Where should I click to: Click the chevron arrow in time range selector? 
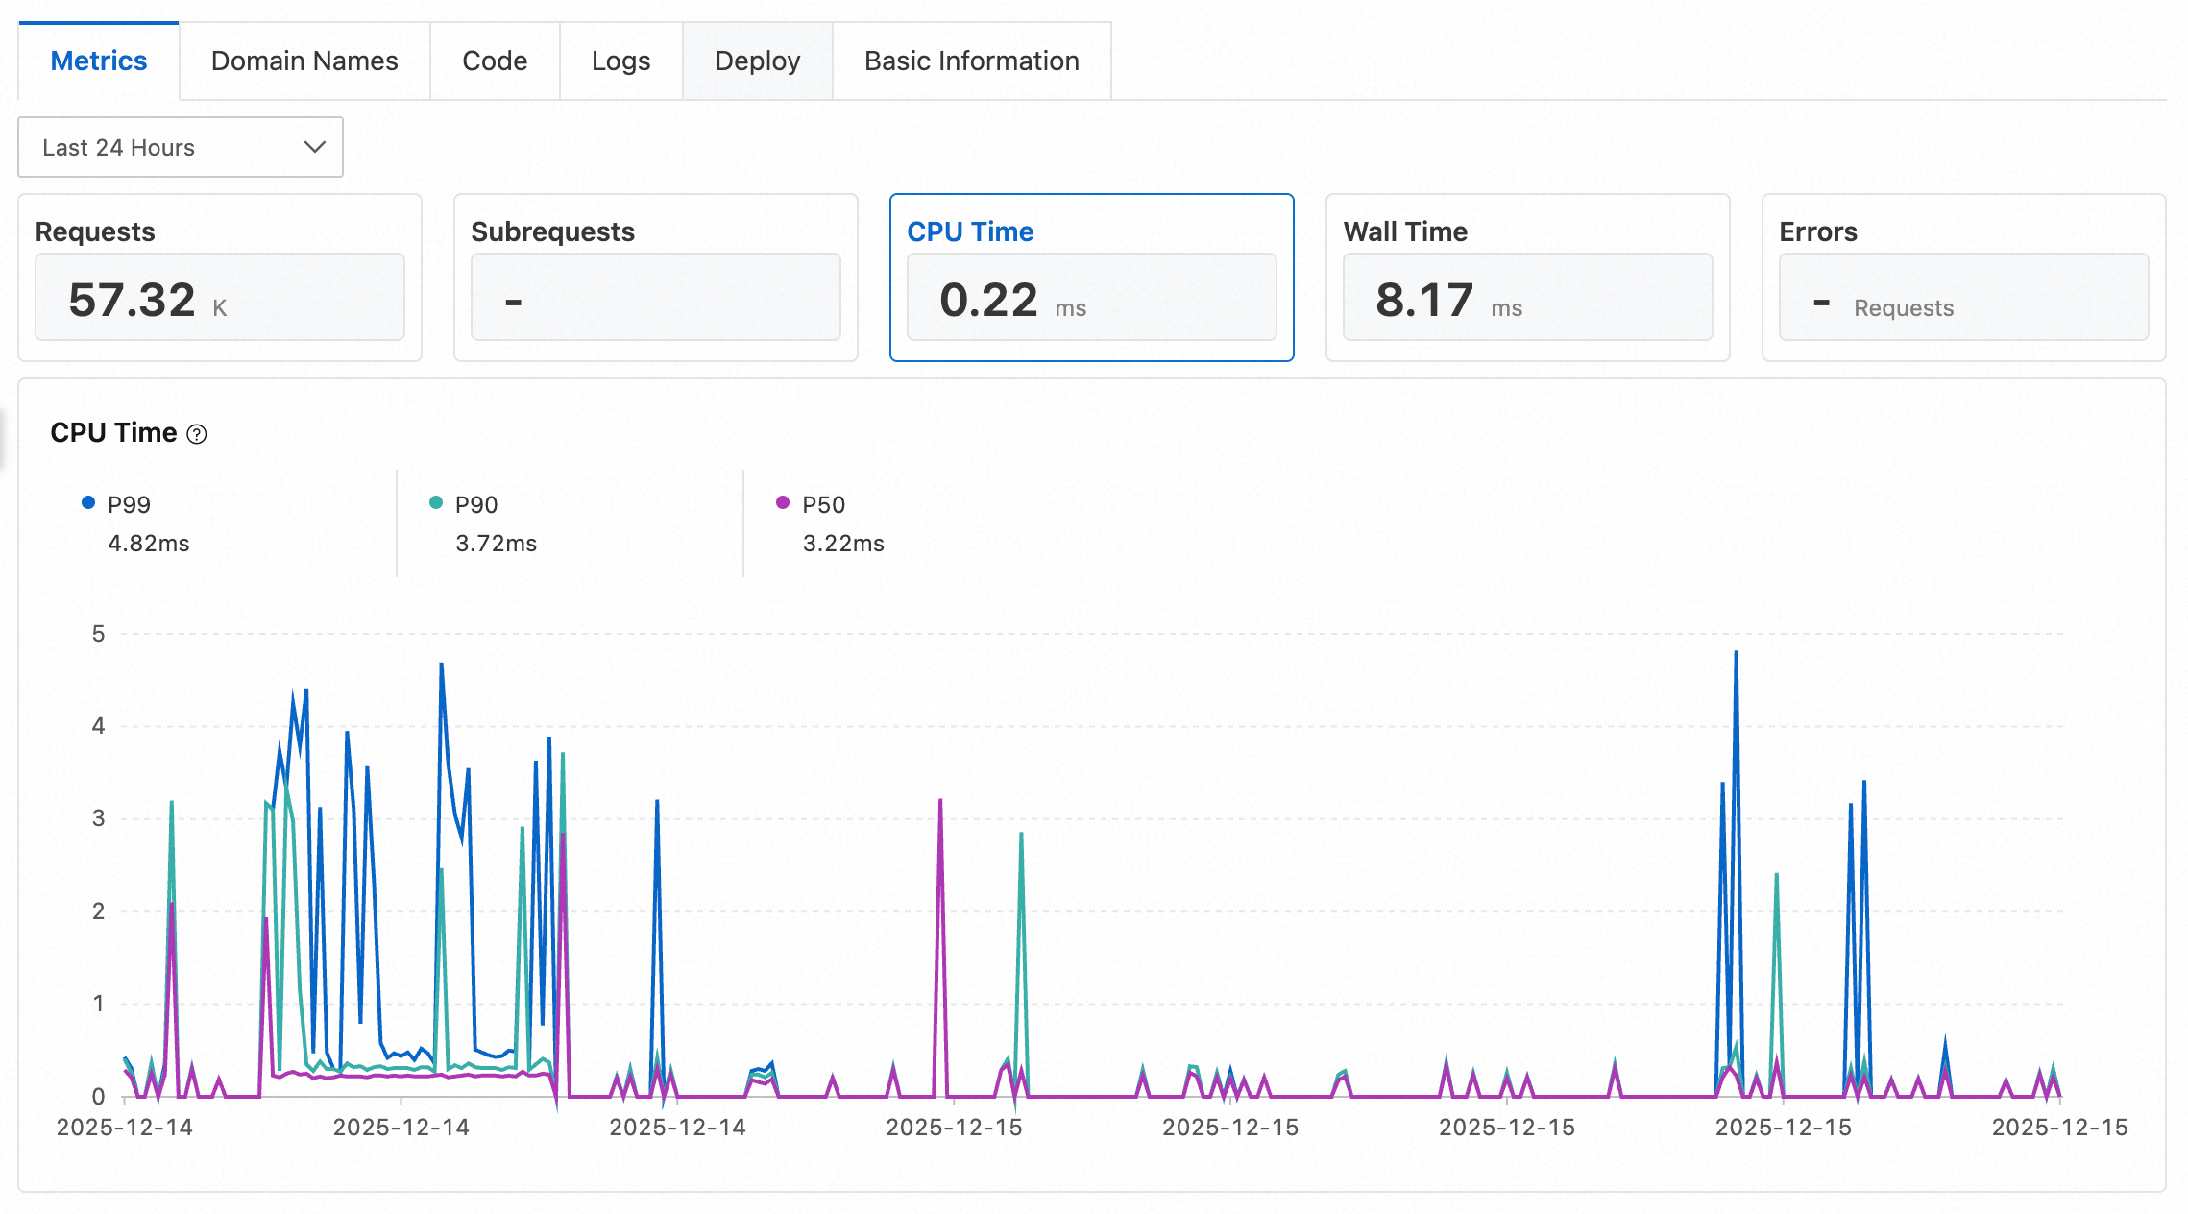(315, 147)
